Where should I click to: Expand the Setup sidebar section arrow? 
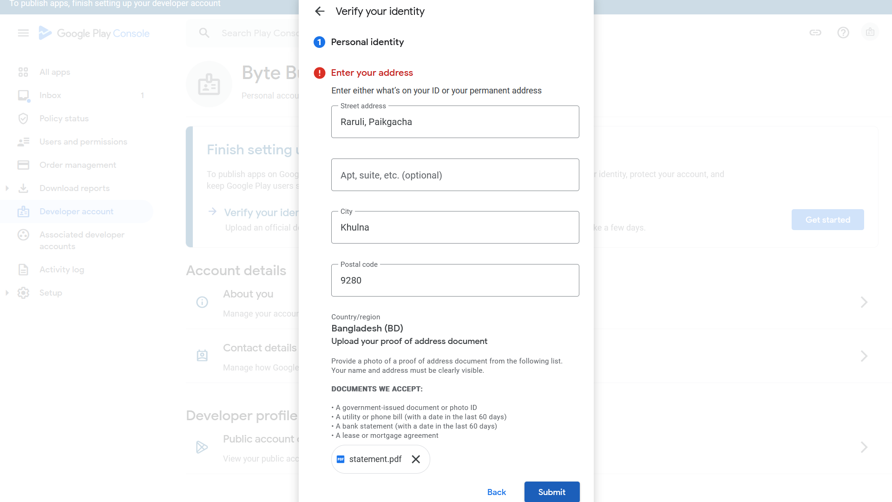[x=7, y=293]
